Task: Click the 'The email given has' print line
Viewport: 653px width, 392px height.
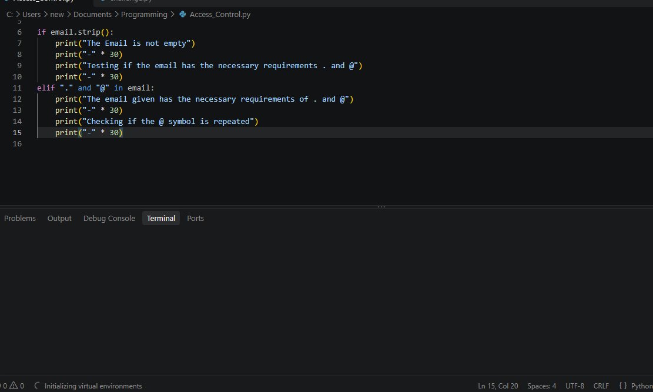Action: pos(204,99)
